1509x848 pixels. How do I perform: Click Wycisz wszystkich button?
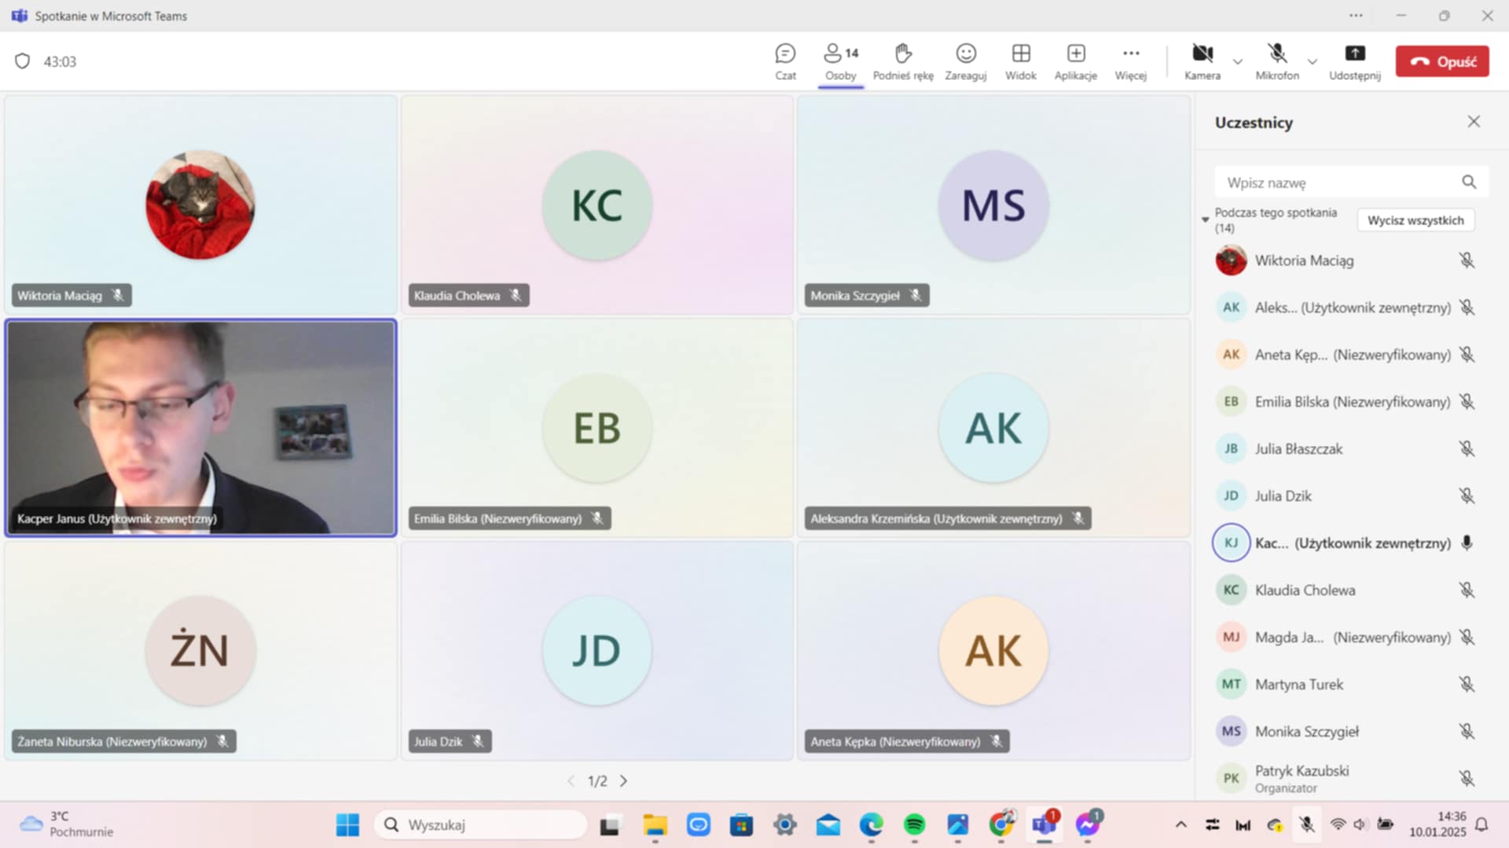click(x=1415, y=221)
